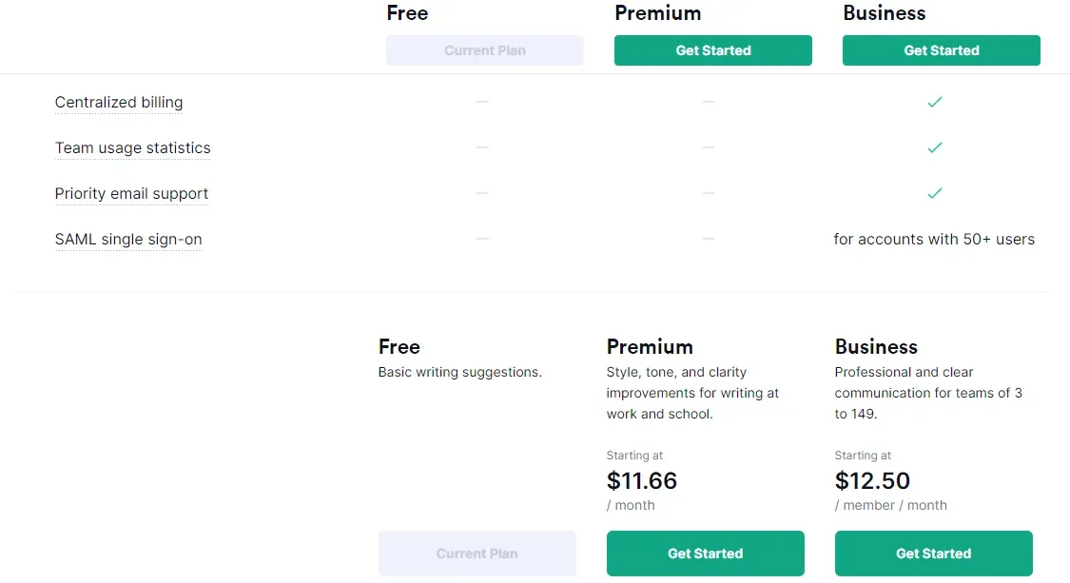Click the Business checkmark for Priority email support
1070x583 pixels.
[934, 193]
